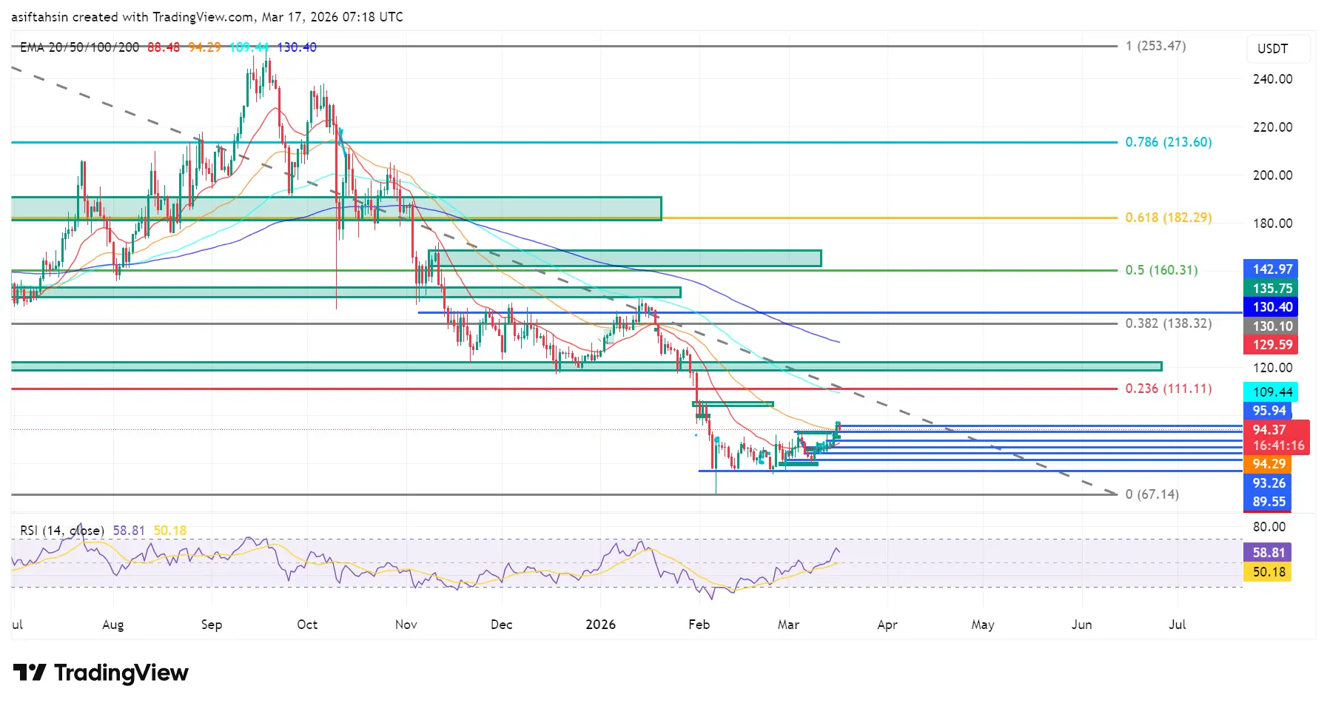This screenshot has width=1327, height=706.
Task: Click the orange 94.29 value in EMA legend
Action: [204, 47]
